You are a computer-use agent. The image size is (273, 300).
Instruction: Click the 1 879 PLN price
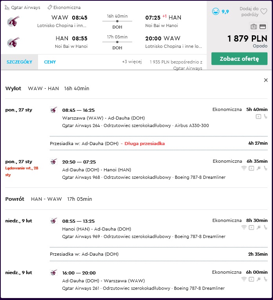(x=247, y=38)
